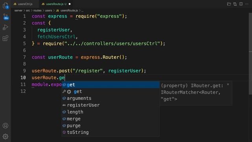Viewport: 252px width, 142px height.
Task: Choose the length suggestion
Action: click(111, 112)
